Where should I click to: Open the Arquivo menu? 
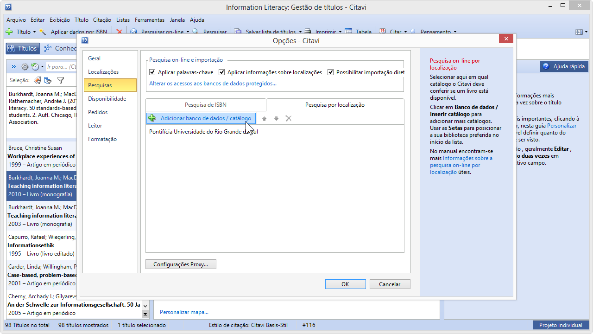[16, 20]
